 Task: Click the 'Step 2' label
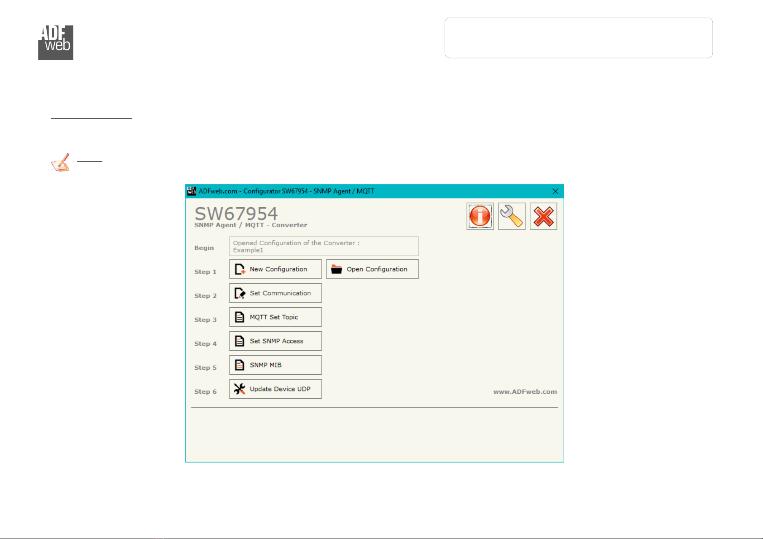[206, 296]
